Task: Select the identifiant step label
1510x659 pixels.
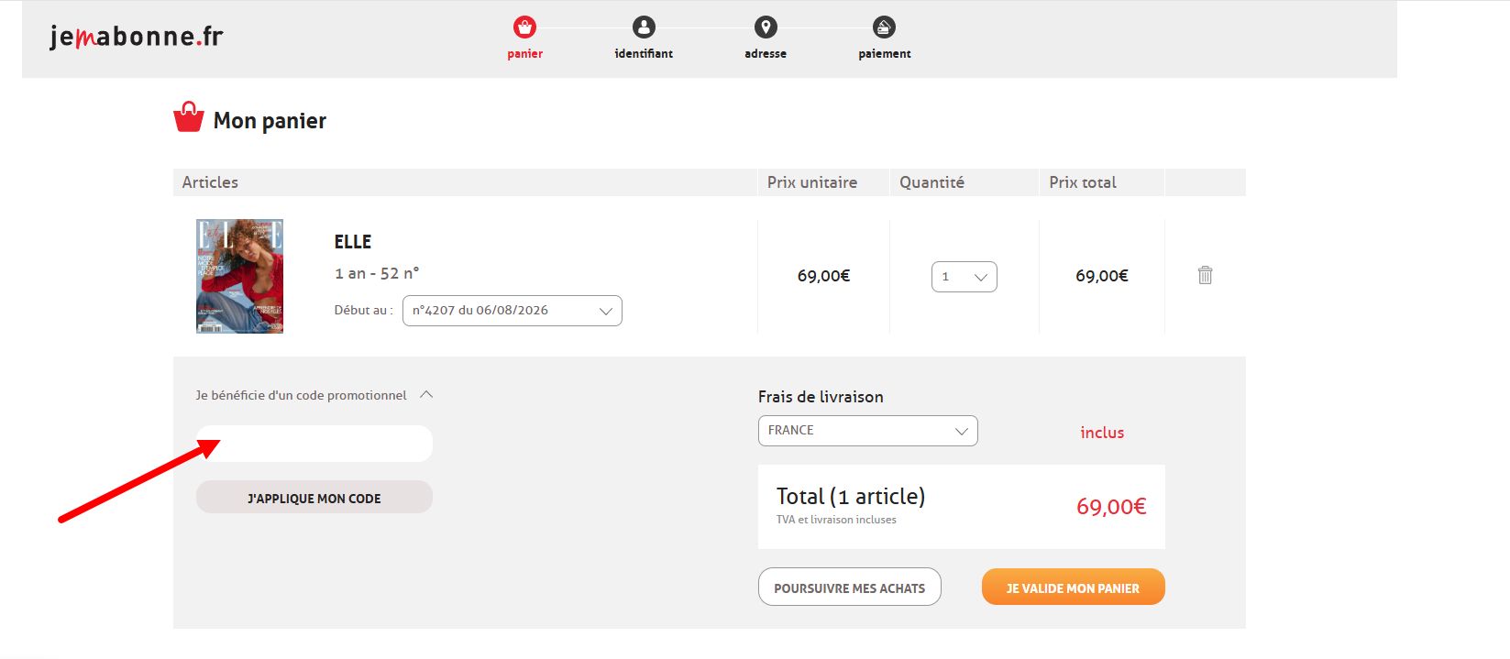Action: pyautogui.click(x=644, y=54)
